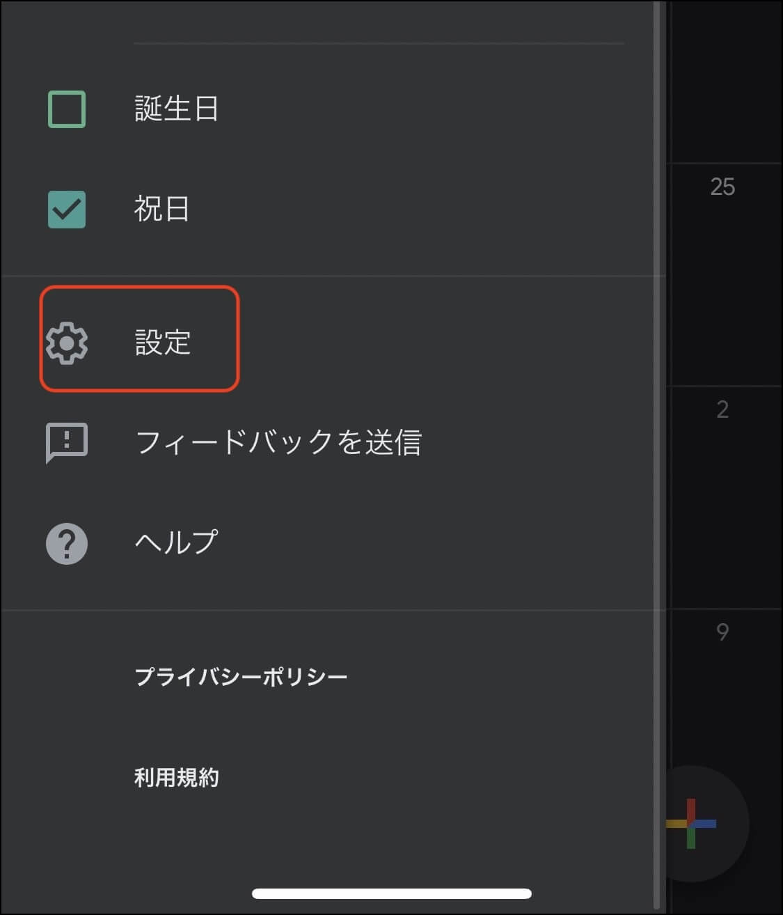783x915 pixels.
Task: Click the Settings gear icon
Action: 66,342
